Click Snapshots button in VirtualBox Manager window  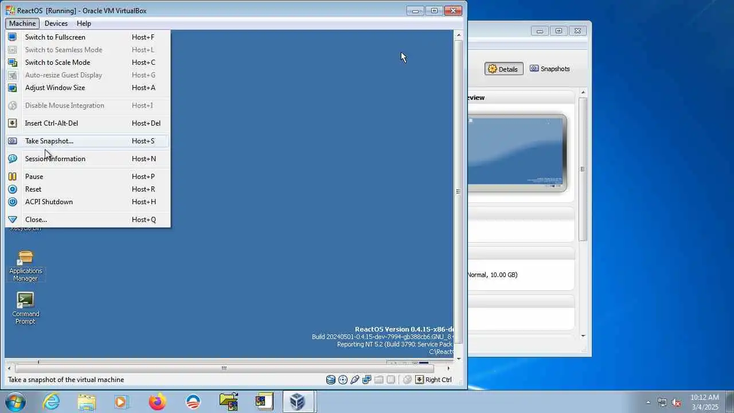click(550, 69)
